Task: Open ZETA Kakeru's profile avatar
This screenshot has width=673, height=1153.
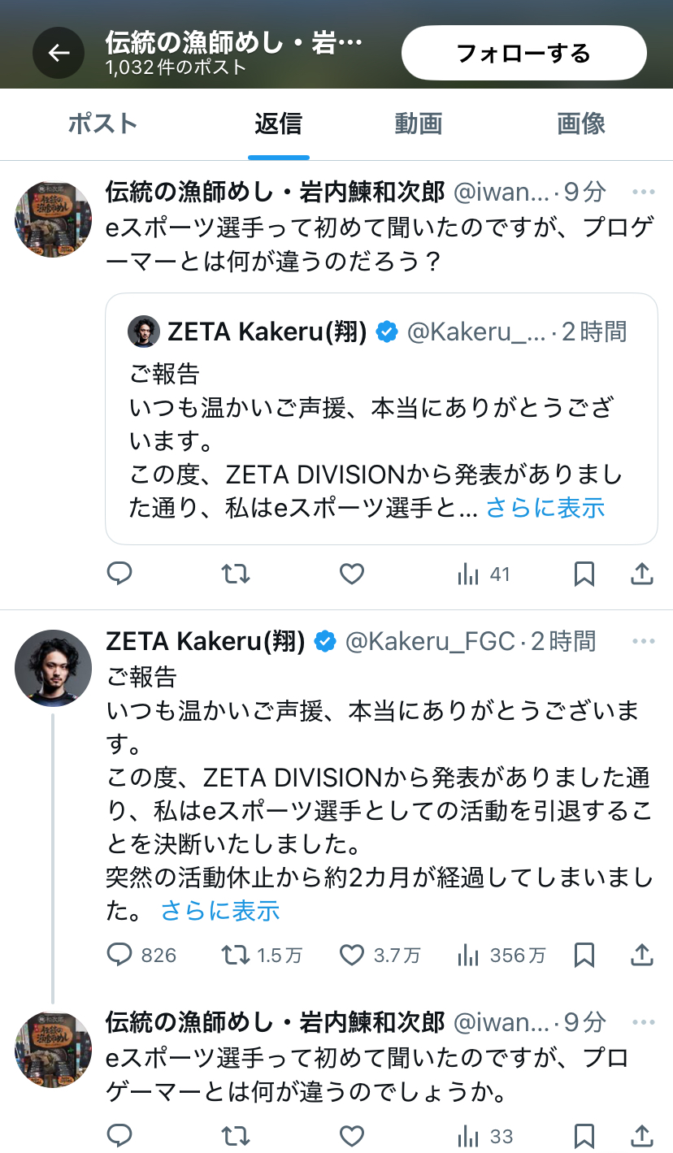Action: click(53, 668)
